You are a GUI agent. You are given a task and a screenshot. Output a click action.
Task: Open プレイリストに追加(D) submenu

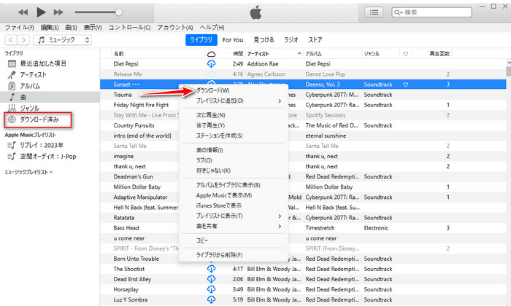pyautogui.click(x=234, y=101)
